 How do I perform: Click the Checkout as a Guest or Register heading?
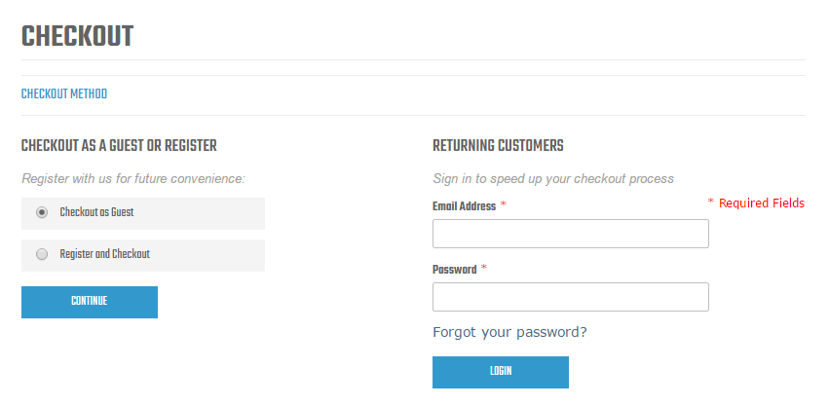(x=119, y=146)
